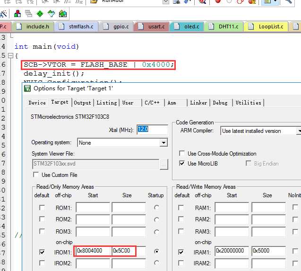Screen dimensions: 301x271
Task: Open the Linker tab in Options dialog
Action: 198,103
